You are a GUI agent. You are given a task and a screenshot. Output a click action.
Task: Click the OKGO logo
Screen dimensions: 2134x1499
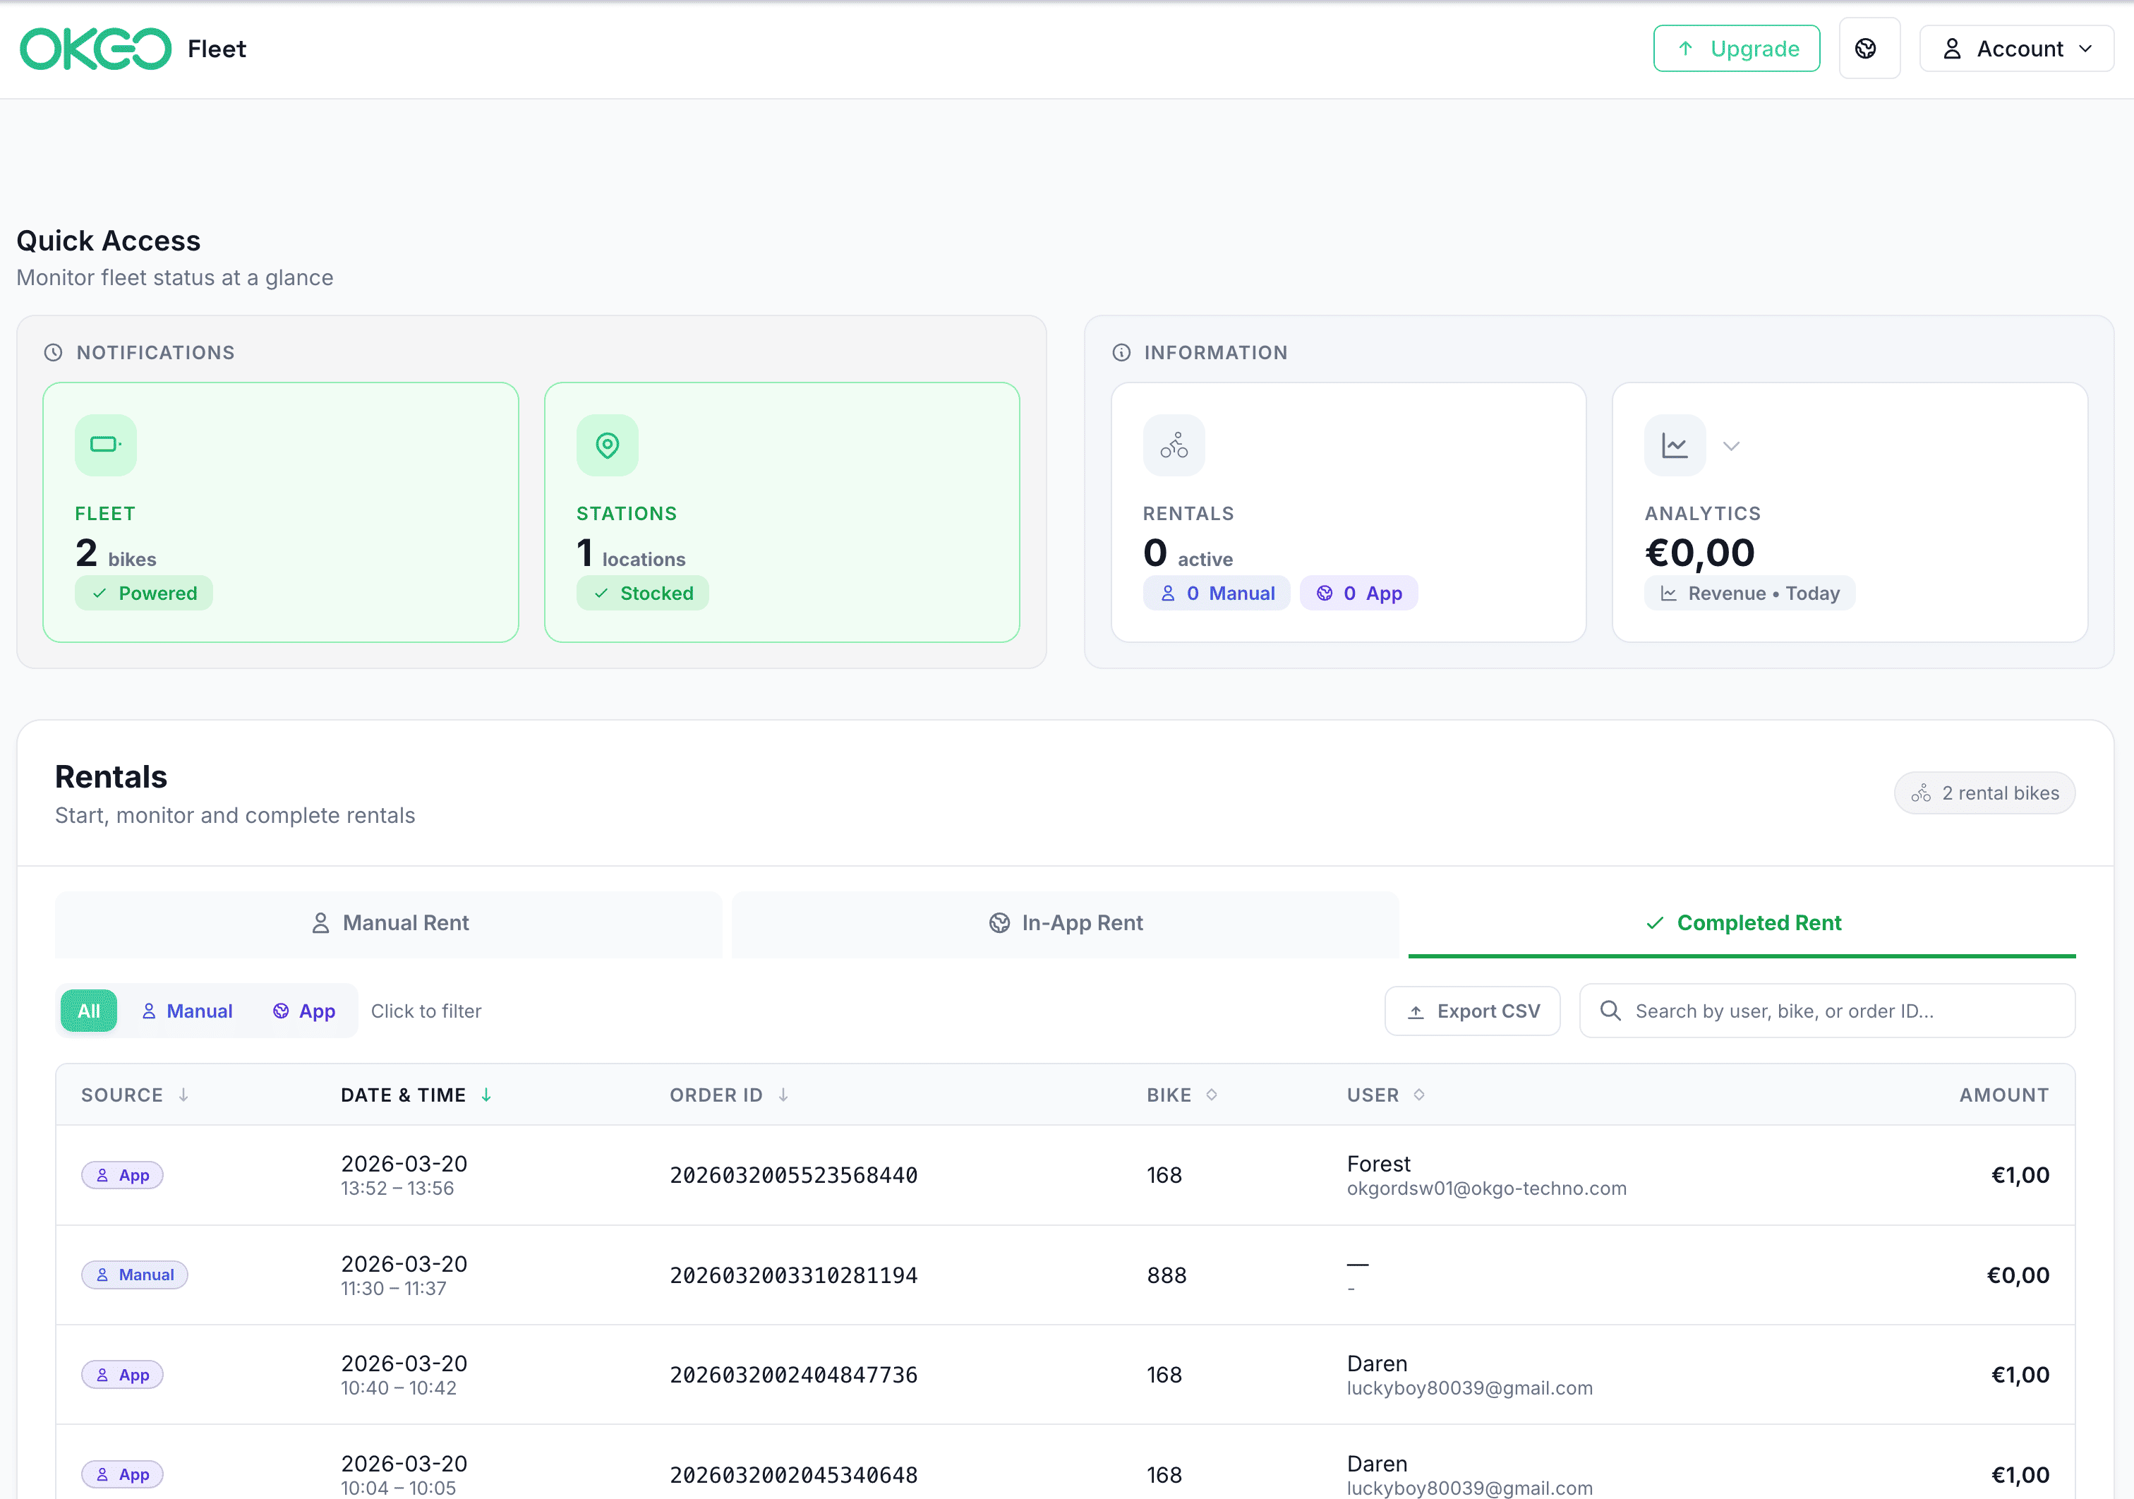point(96,48)
